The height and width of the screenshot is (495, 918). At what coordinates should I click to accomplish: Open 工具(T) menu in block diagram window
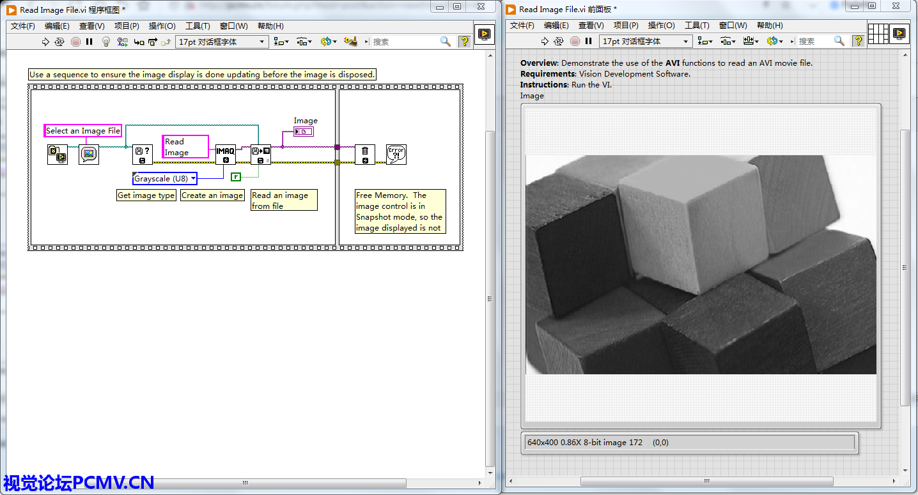(x=198, y=26)
